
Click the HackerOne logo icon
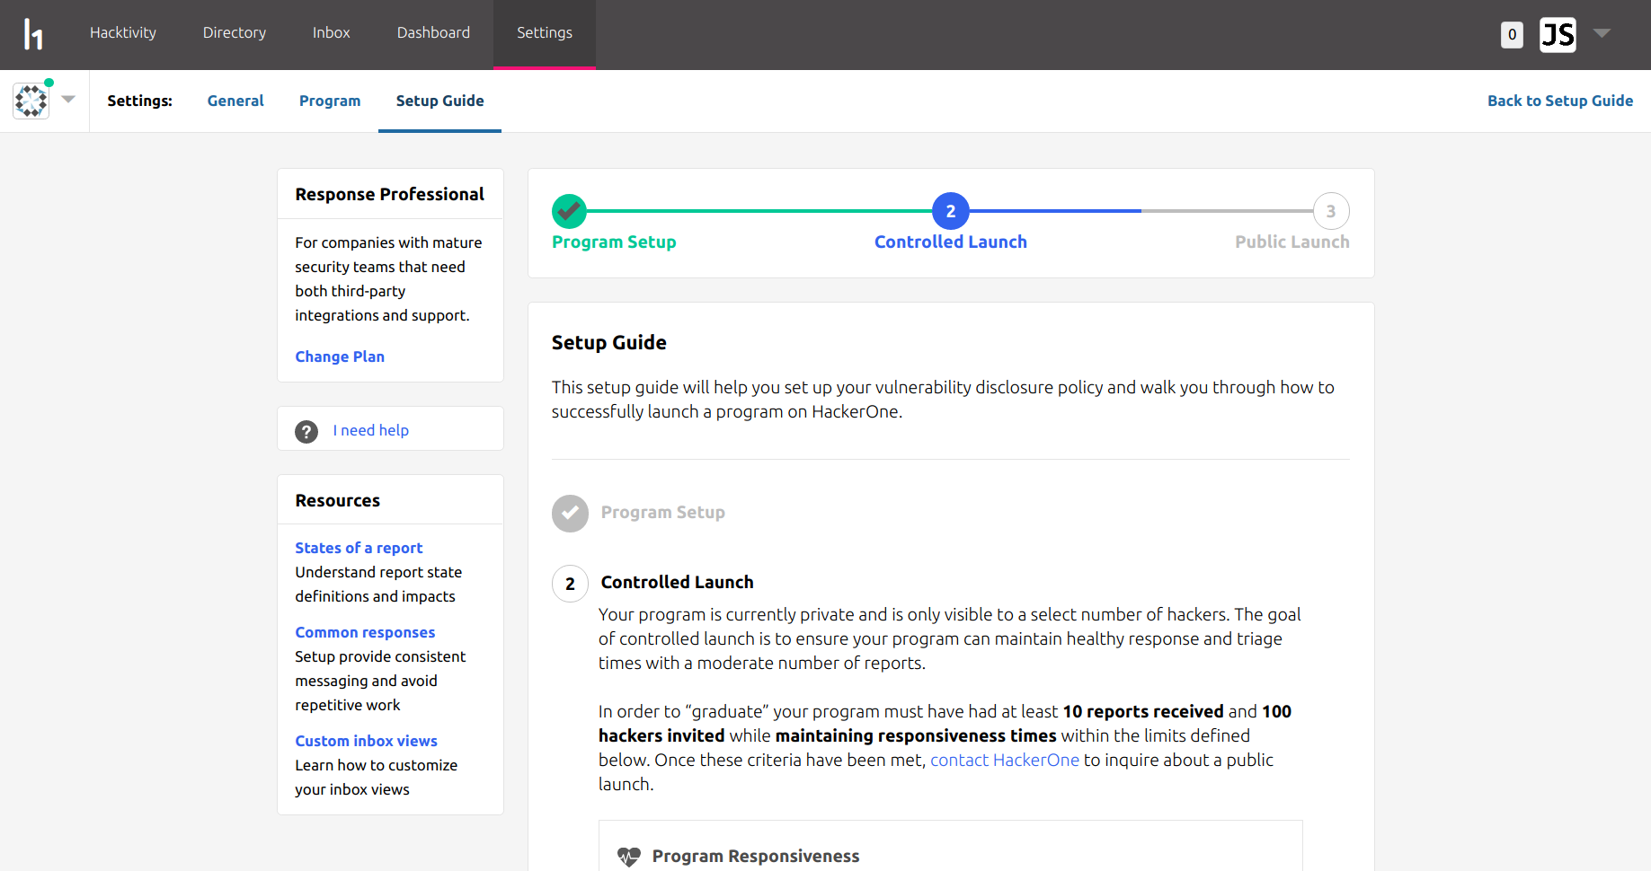(33, 34)
